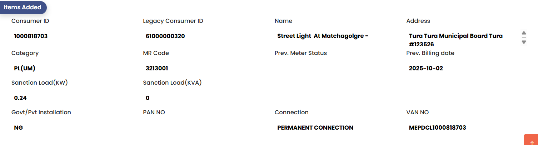The height and width of the screenshot is (145, 538).
Task: Click the Govt/Pvt Installation field NG
Action: 71,127
